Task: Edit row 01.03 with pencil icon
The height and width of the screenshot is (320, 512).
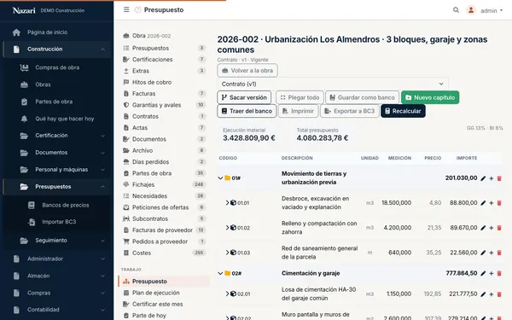Action: [483, 253]
